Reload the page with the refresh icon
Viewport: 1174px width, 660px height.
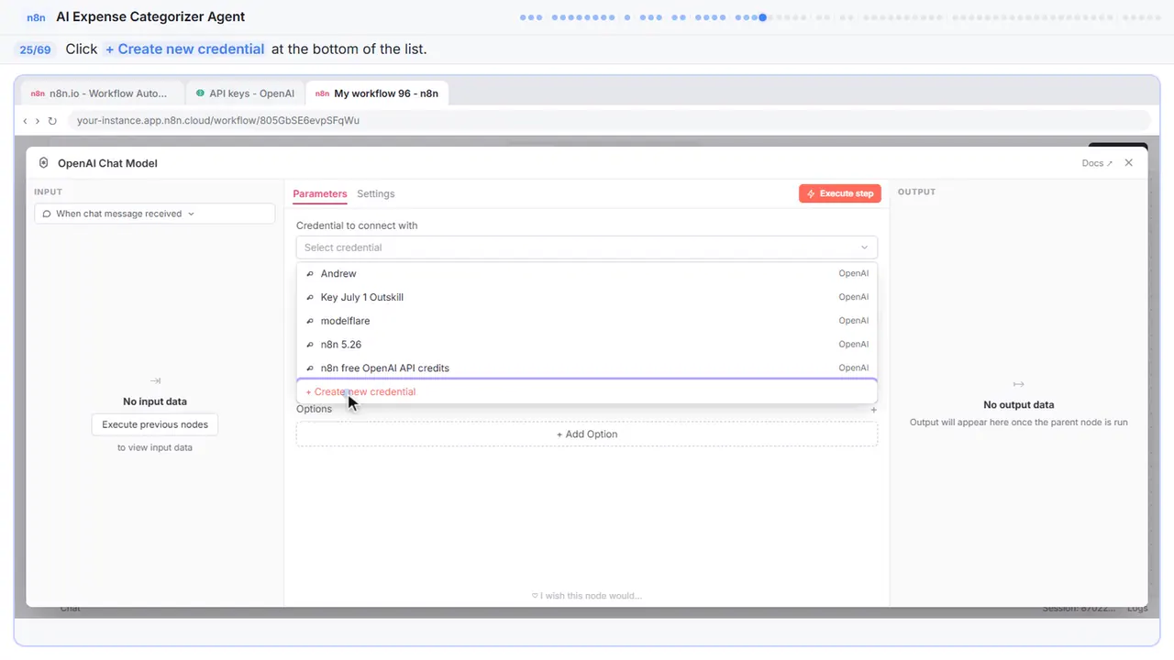[52, 120]
